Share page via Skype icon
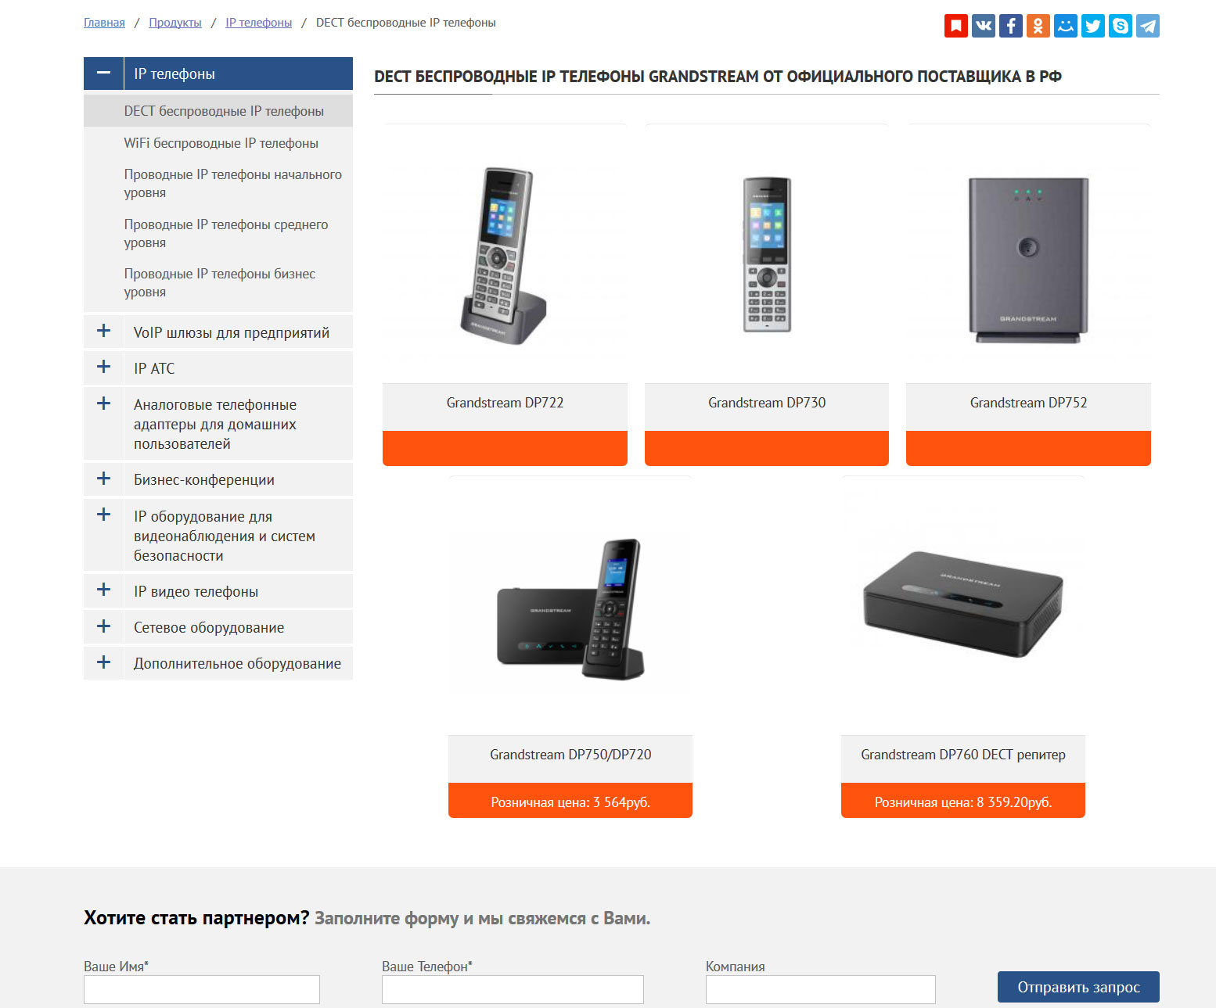 tap(1121, 26)
